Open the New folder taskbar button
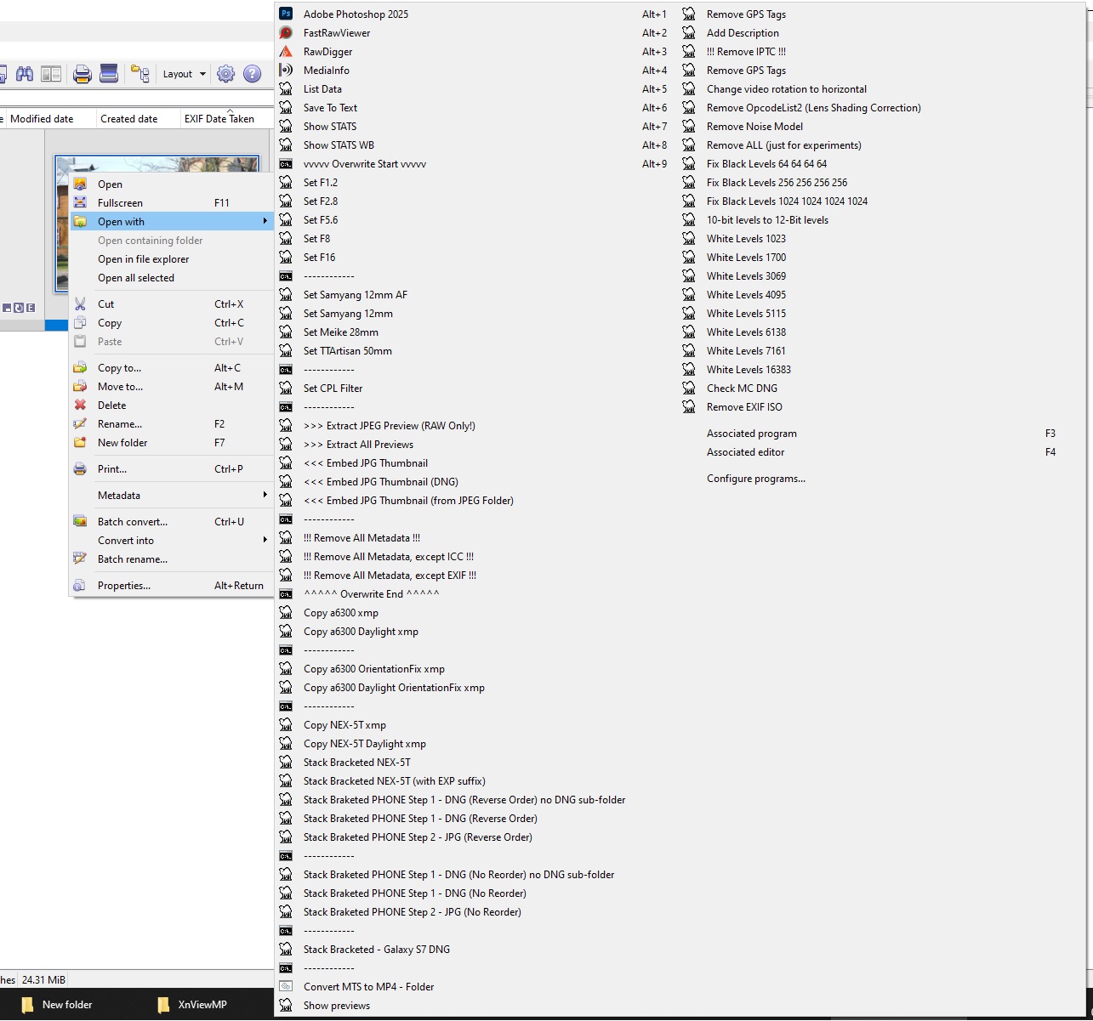 pos(57,1004)
